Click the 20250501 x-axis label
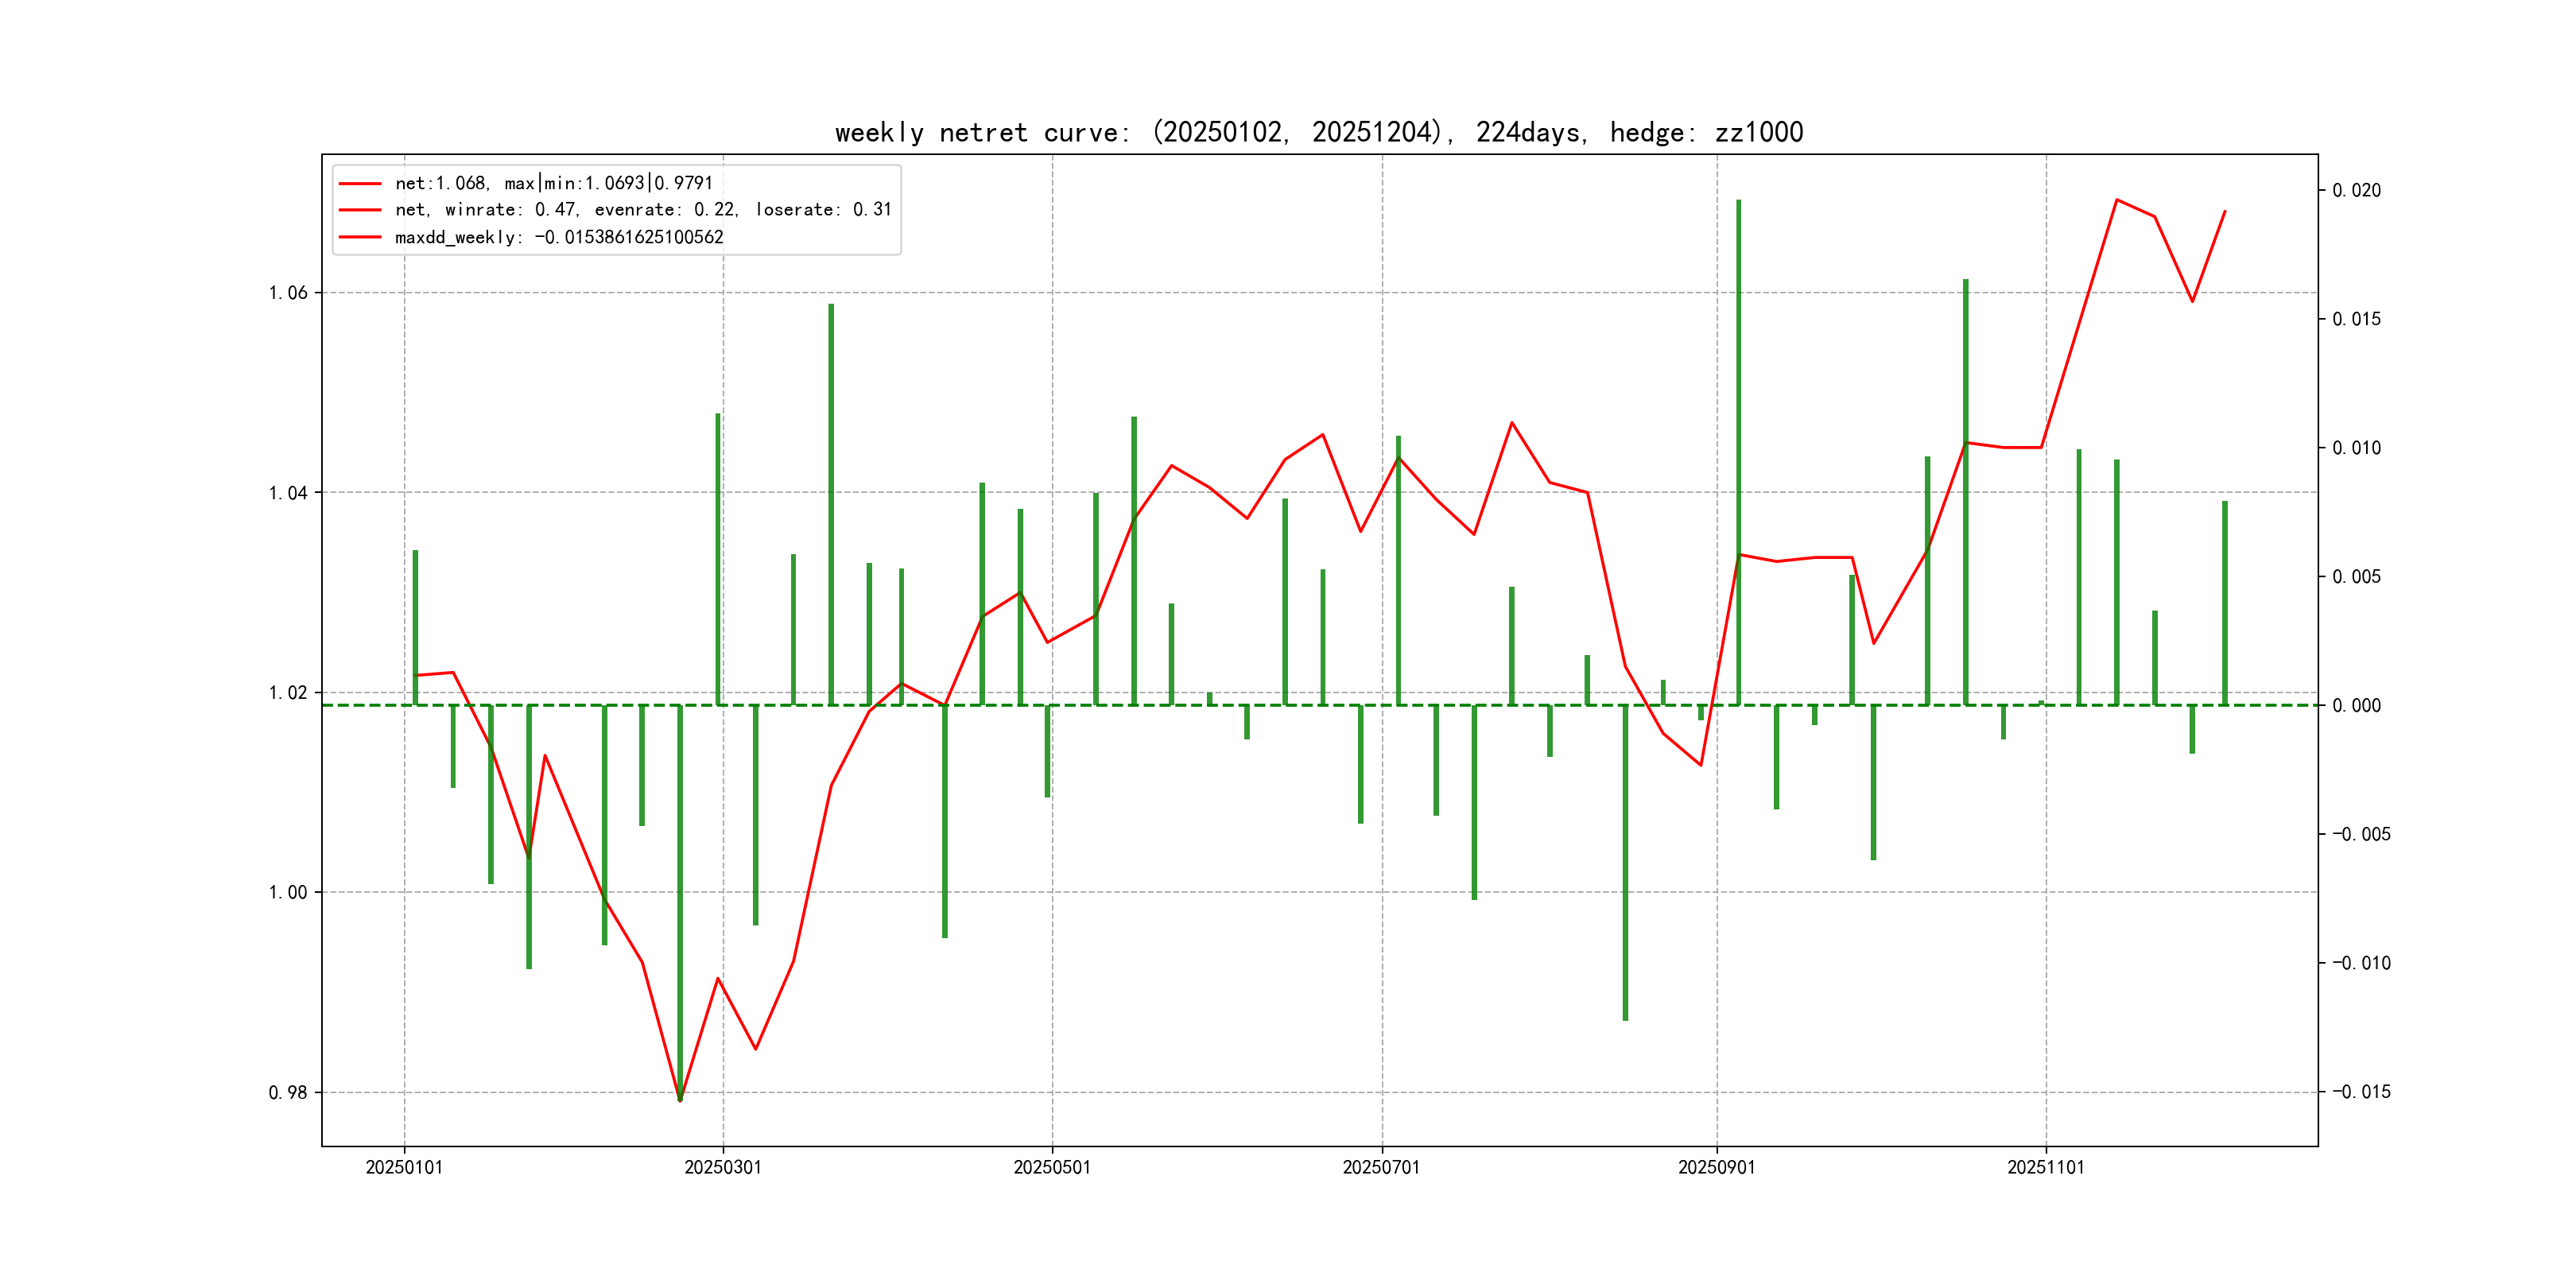 click(1051, 1167)
